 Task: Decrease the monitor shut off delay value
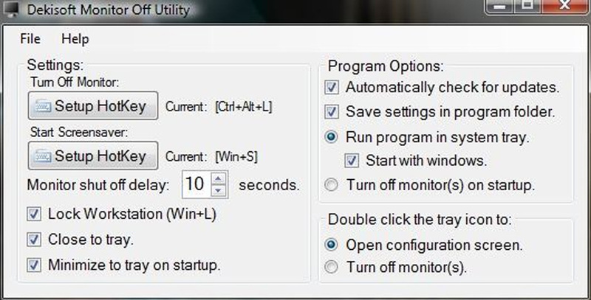218,189
